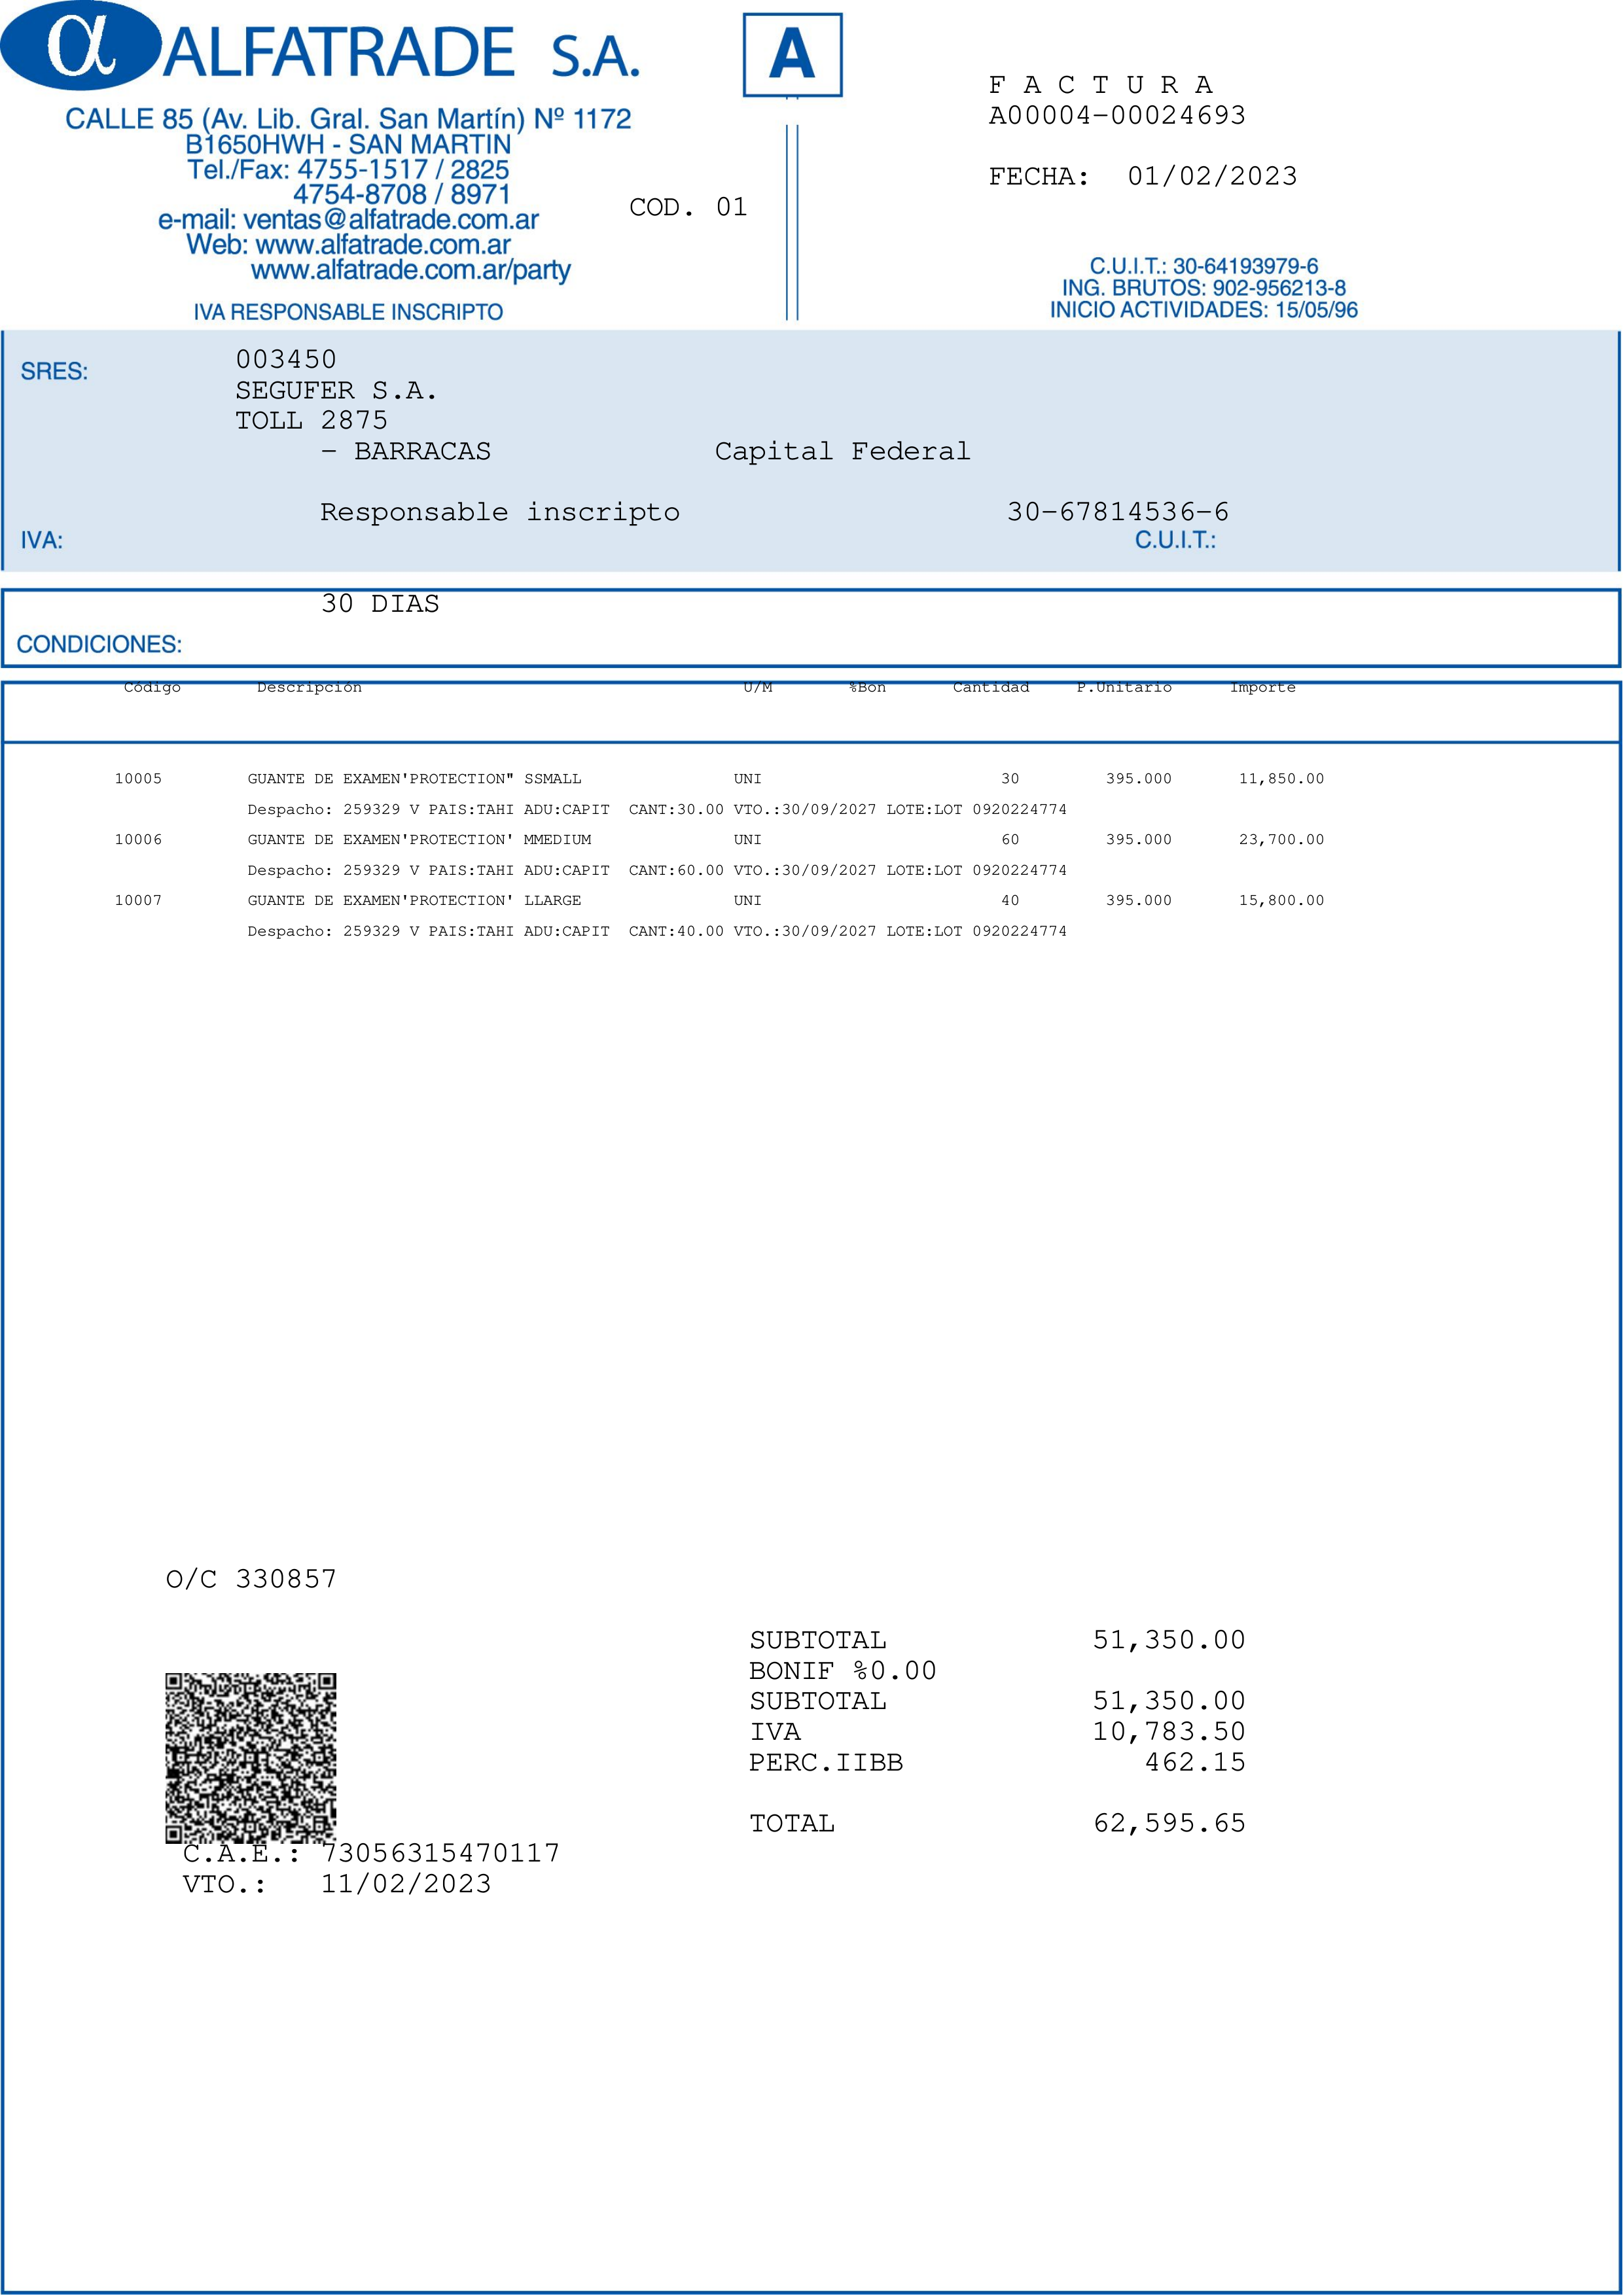Click the Descripcion column header
The height and width of the screenshot is (2296, 1623).
(x=309, y=687)
